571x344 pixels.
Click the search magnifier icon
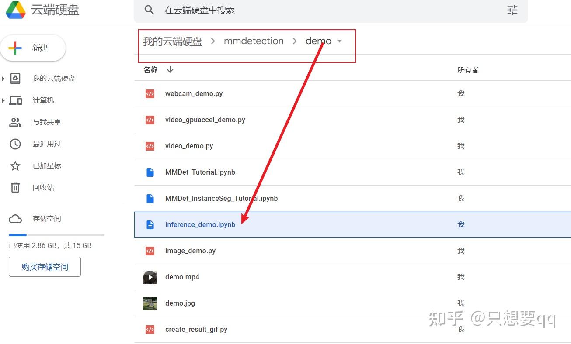tap(149, 10)
